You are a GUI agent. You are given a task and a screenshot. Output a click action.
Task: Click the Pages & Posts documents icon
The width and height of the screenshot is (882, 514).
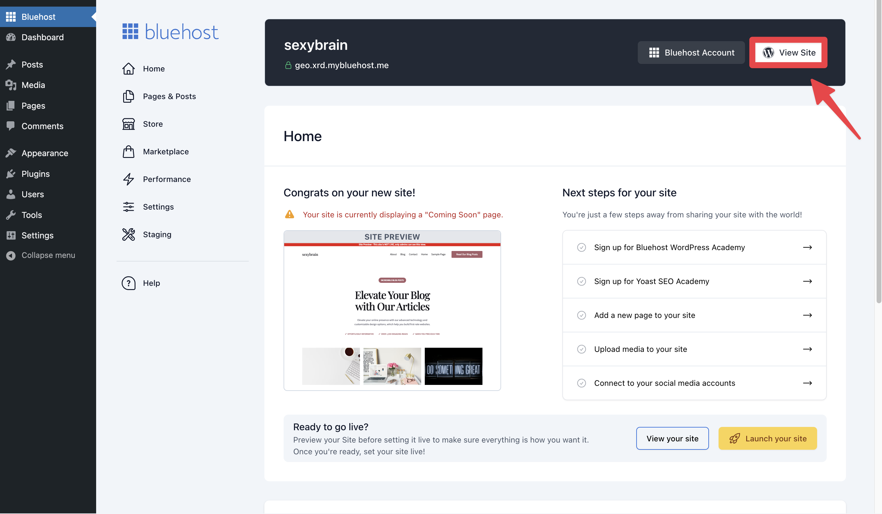pos(129,96)
